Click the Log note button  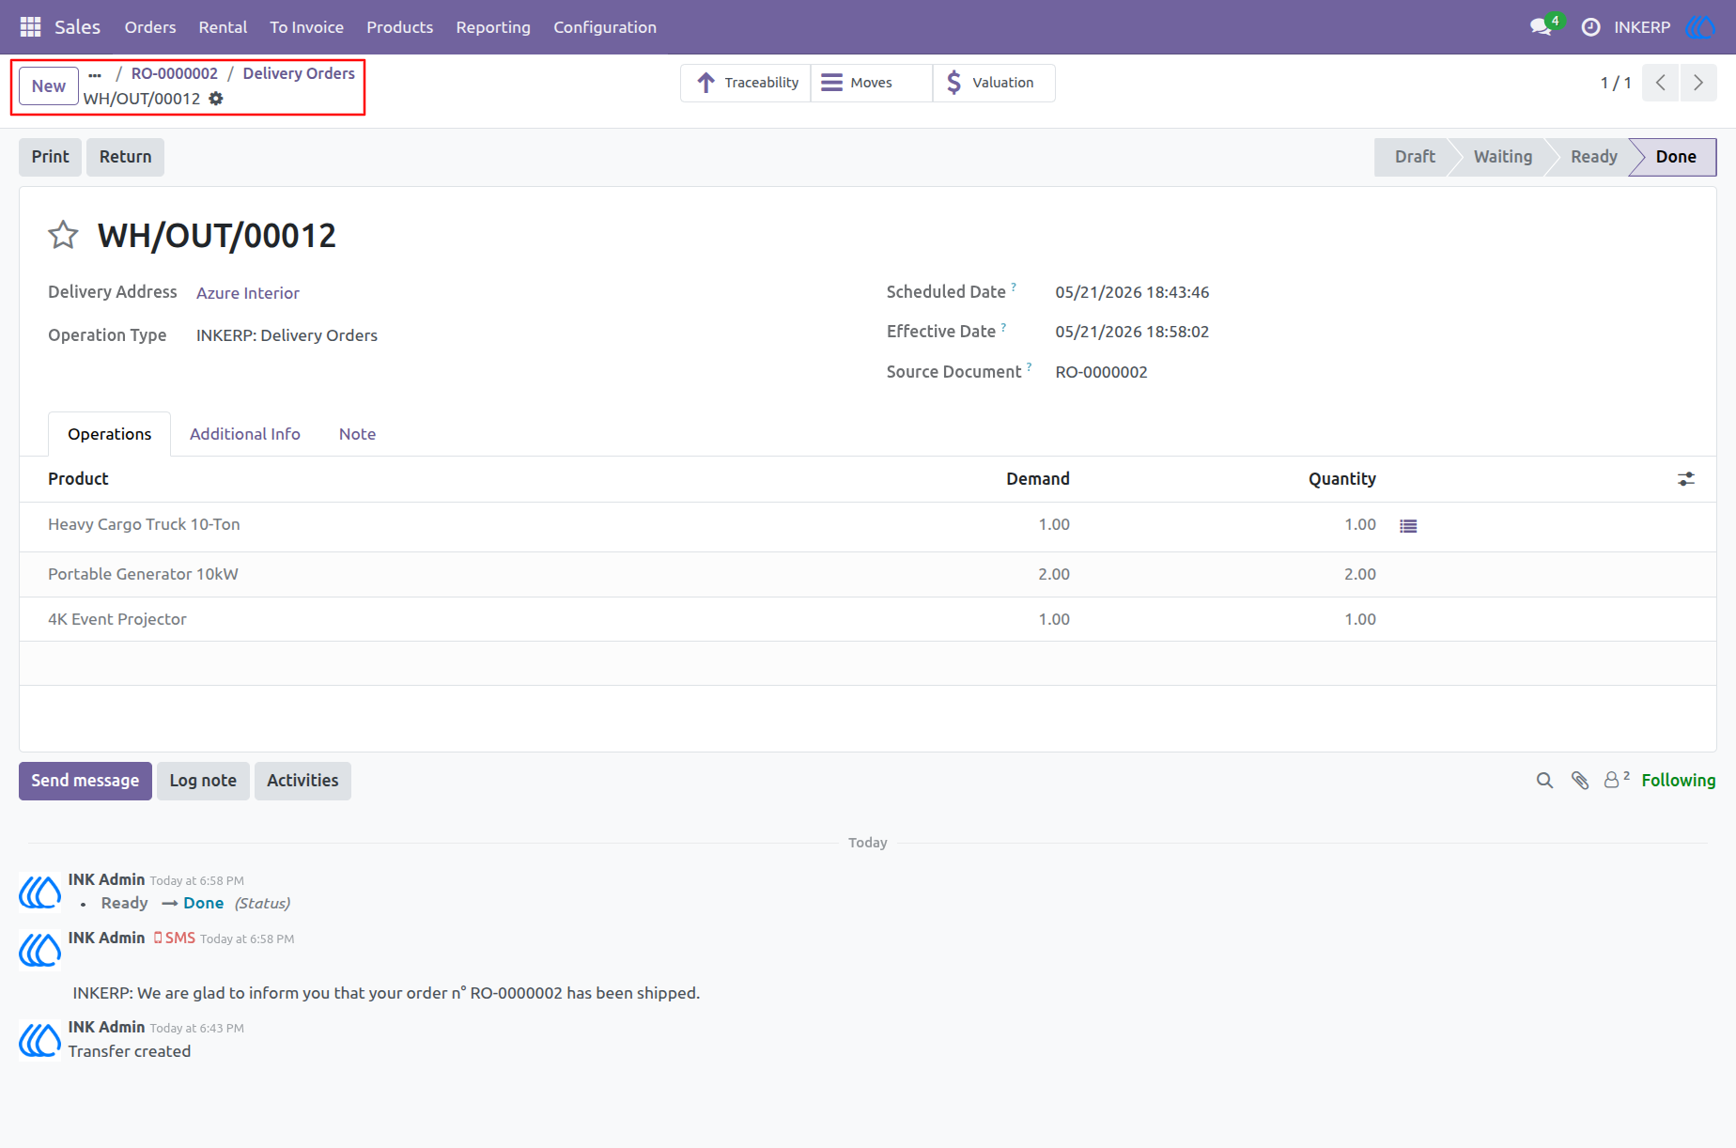(x=203, y=781)
